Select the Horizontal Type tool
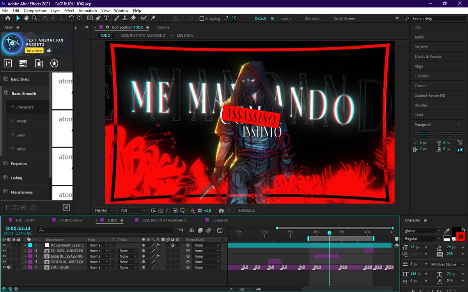This screenshot has height=292, width=468. 106,18
